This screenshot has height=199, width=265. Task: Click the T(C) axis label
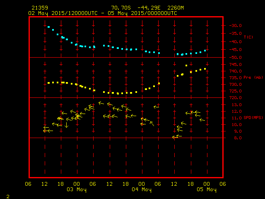pos(248,37)
